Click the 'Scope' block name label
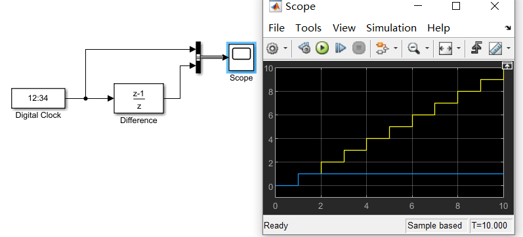This screenshot has height=237, width=523. coord(241,78)
